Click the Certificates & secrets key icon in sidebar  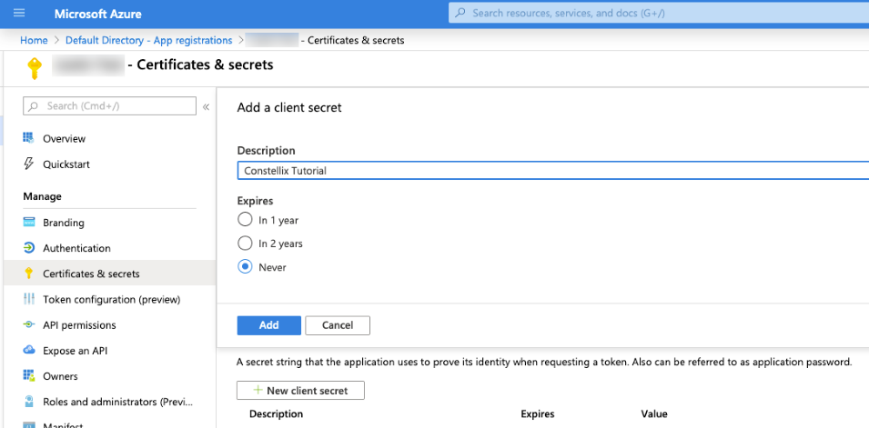(29, 274)
